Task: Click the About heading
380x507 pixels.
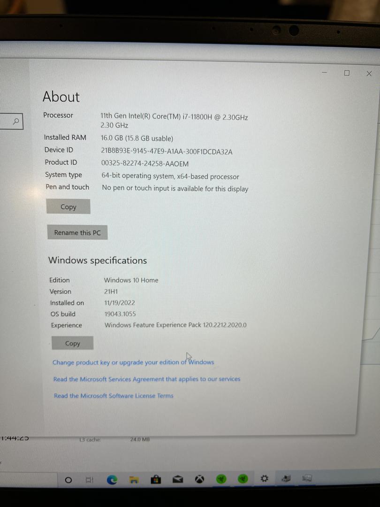Action: coord(61,97)
